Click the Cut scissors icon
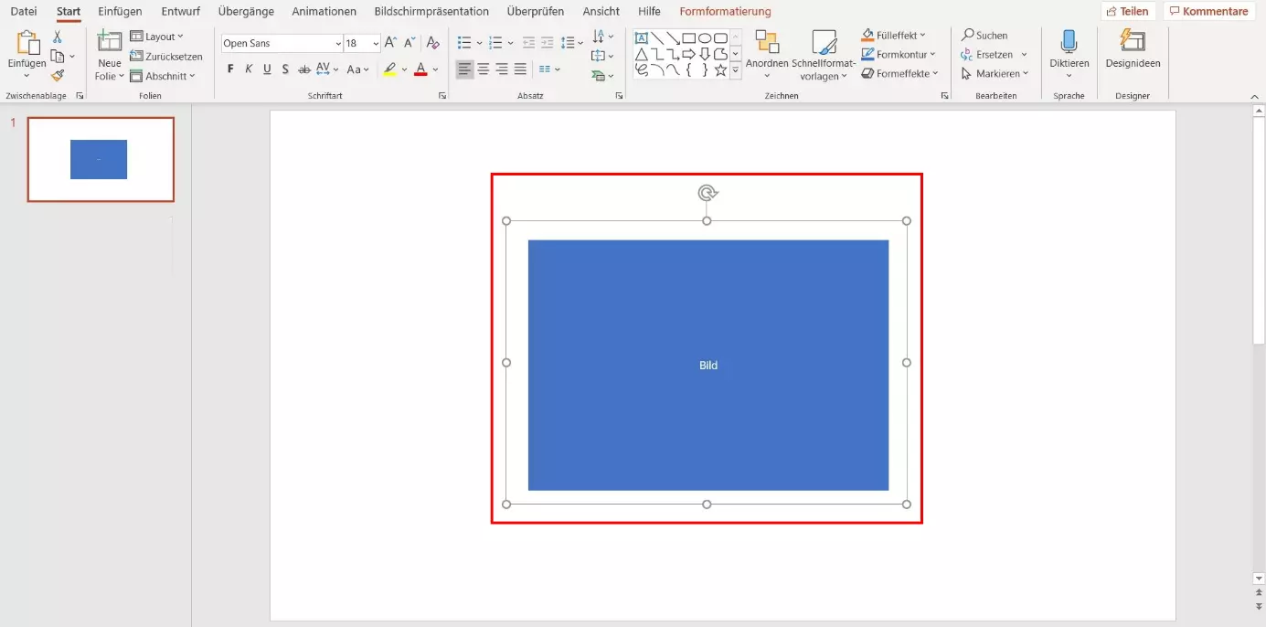 [x=58, y=37]
